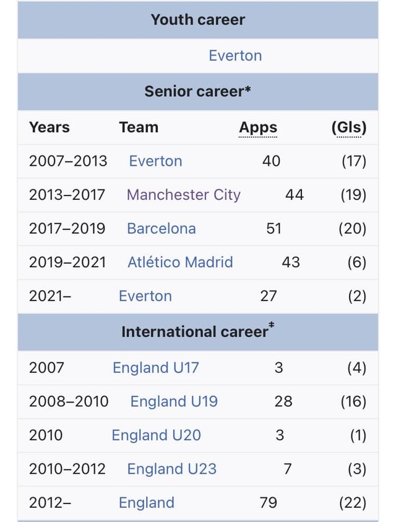Click the Team column heading

(x=139, y=127)
